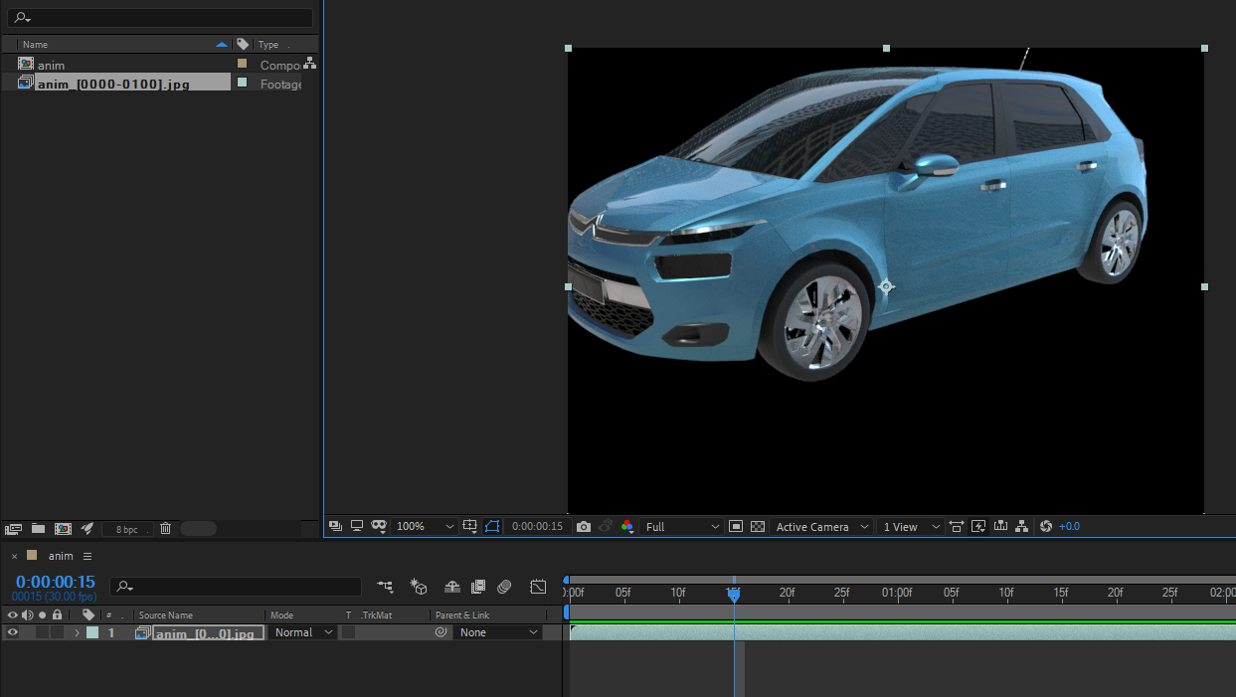Open the anim timeline panel menu

[88, 556]
